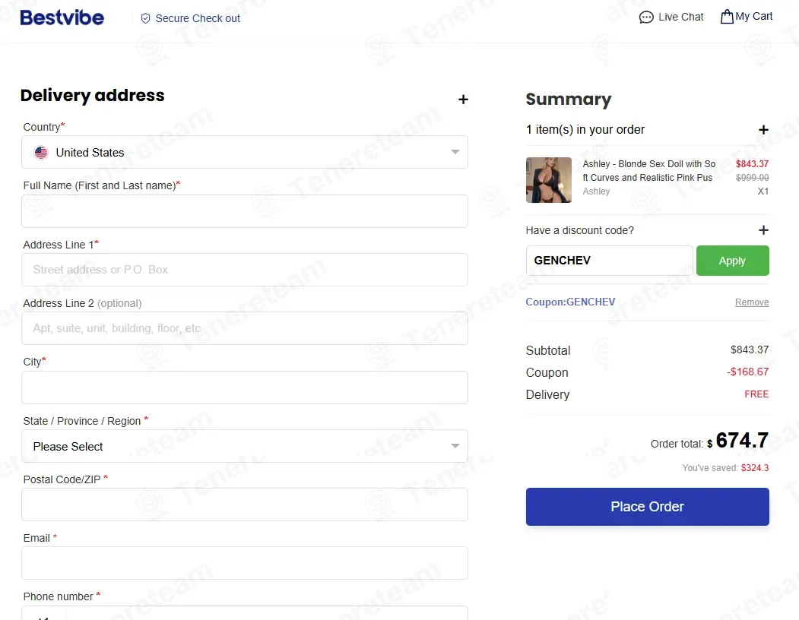799x620 pixels.
Task: Open the Country dropdown arrow
Action: click(x=455, y=152)
